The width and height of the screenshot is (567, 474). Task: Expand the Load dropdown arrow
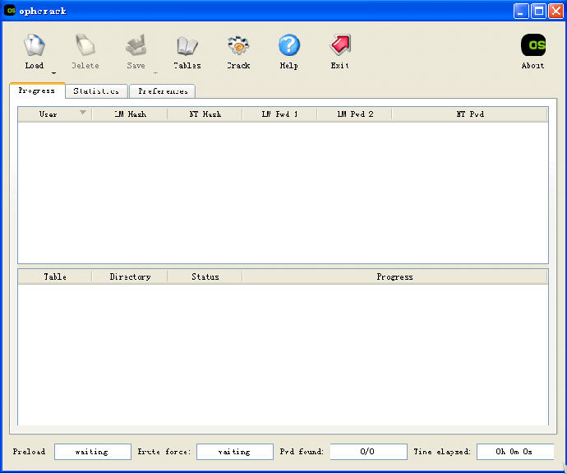54,73
